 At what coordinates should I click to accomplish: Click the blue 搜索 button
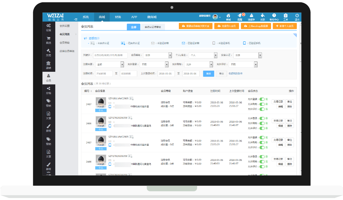[x=209, y=73]
